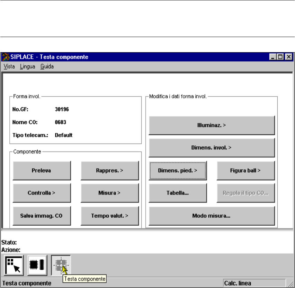Viewport: 295px width, 288px height.
Task: Open the Modo misura dialog
Action: click(x=212, y=215)
